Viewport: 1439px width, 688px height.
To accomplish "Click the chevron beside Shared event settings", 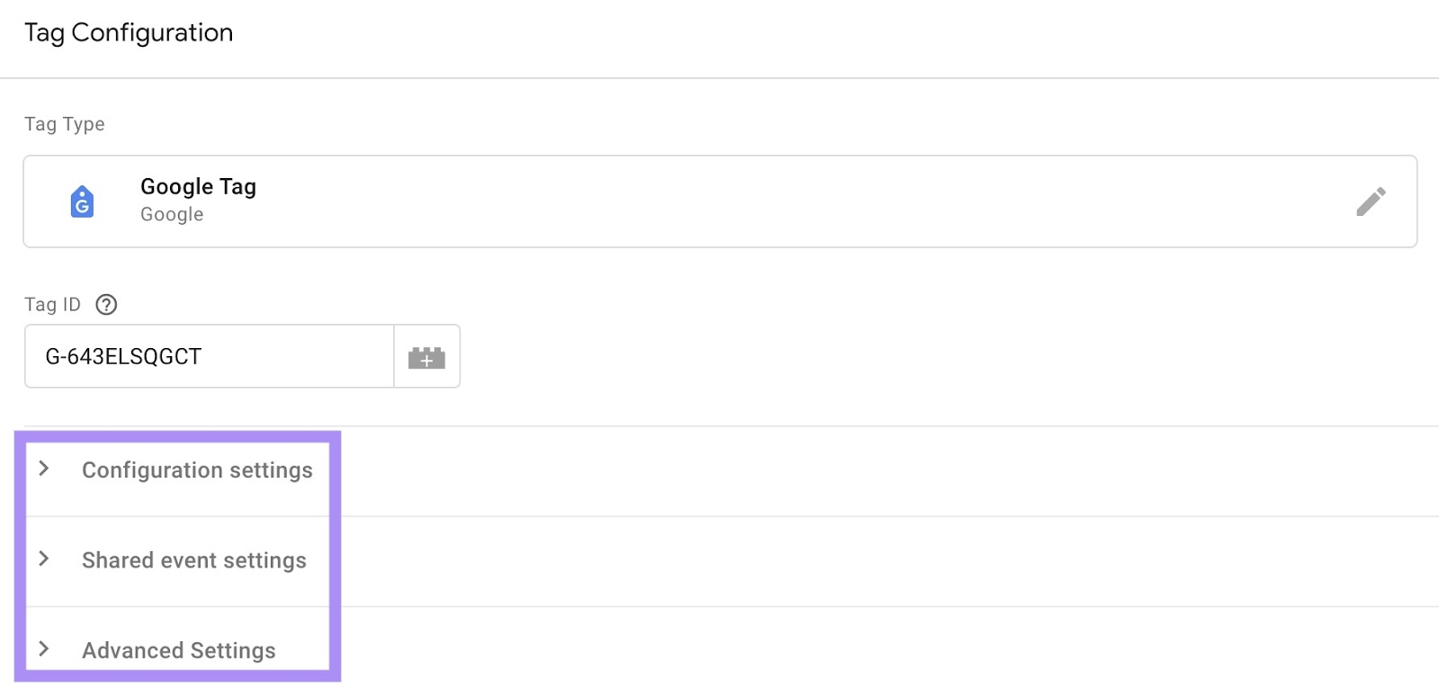I will 43,558.
